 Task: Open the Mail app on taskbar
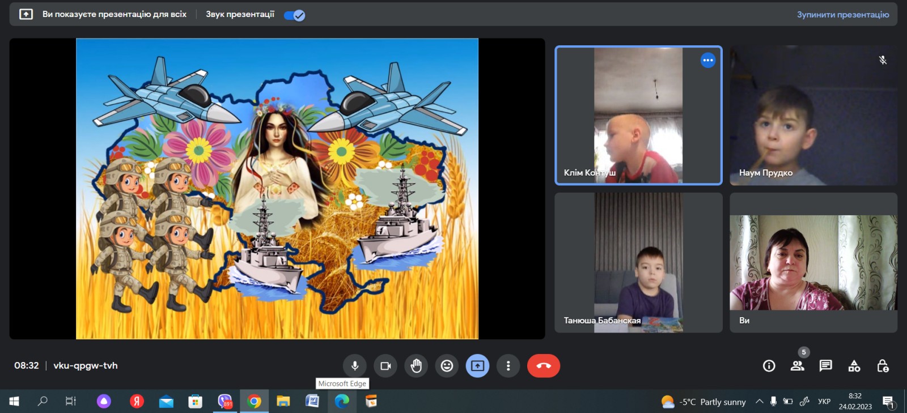click(166, 401)
